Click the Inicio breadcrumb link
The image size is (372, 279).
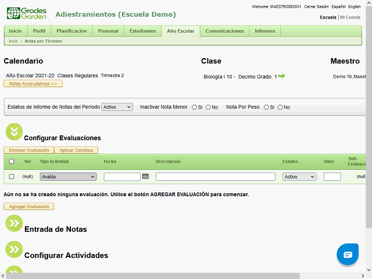pos(13,41)
